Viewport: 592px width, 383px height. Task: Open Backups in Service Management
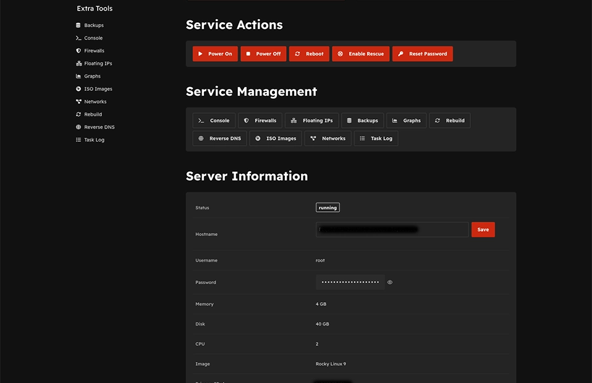click(363, 120)
